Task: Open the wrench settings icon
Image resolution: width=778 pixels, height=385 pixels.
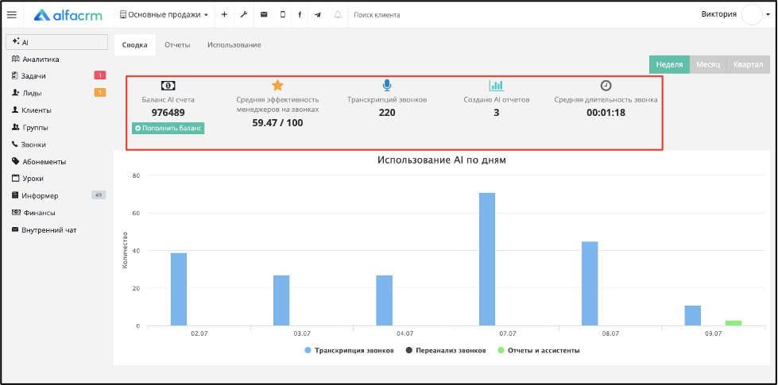Action: pos(244,15)
